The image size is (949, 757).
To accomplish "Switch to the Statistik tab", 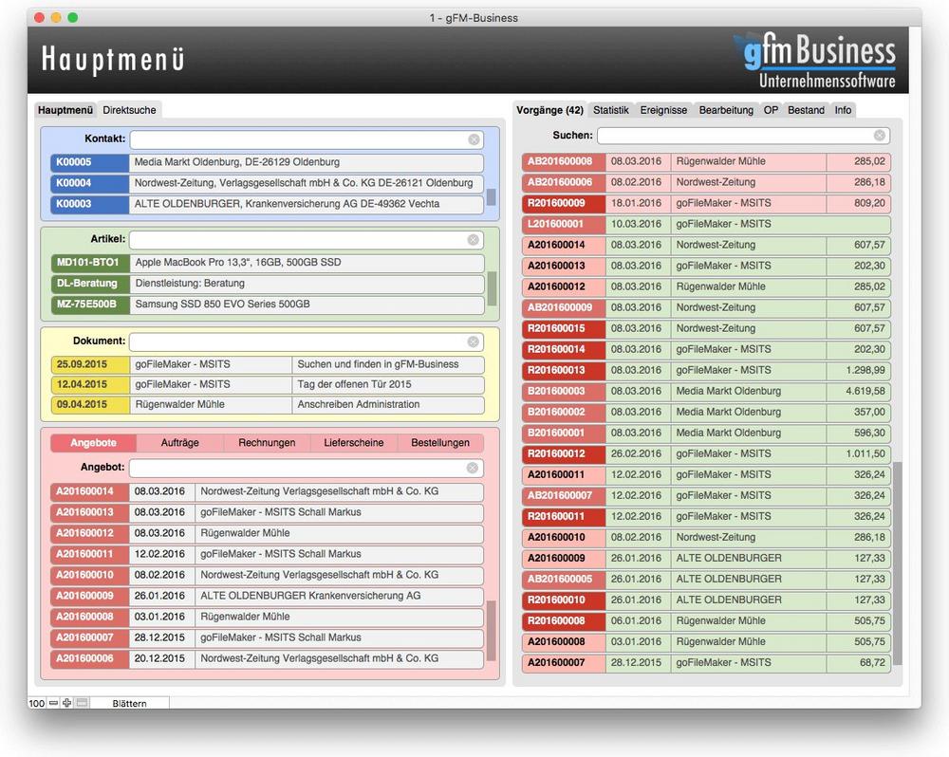I will [x=610, y=110].
